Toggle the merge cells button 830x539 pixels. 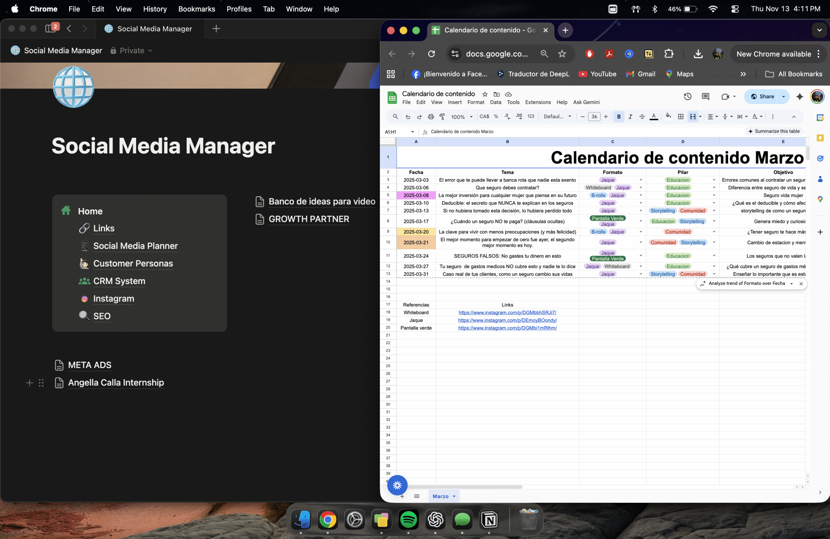[693, 117]
